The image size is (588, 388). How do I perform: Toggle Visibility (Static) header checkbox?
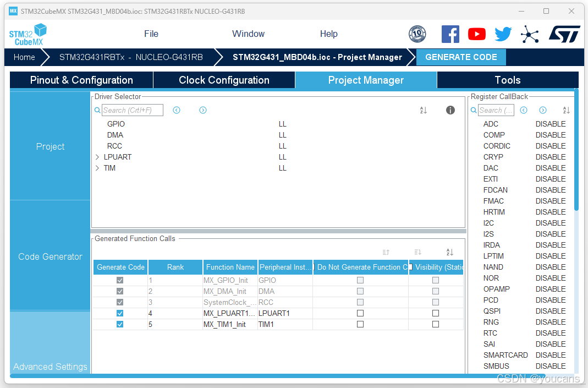click(x=411, y=267)
